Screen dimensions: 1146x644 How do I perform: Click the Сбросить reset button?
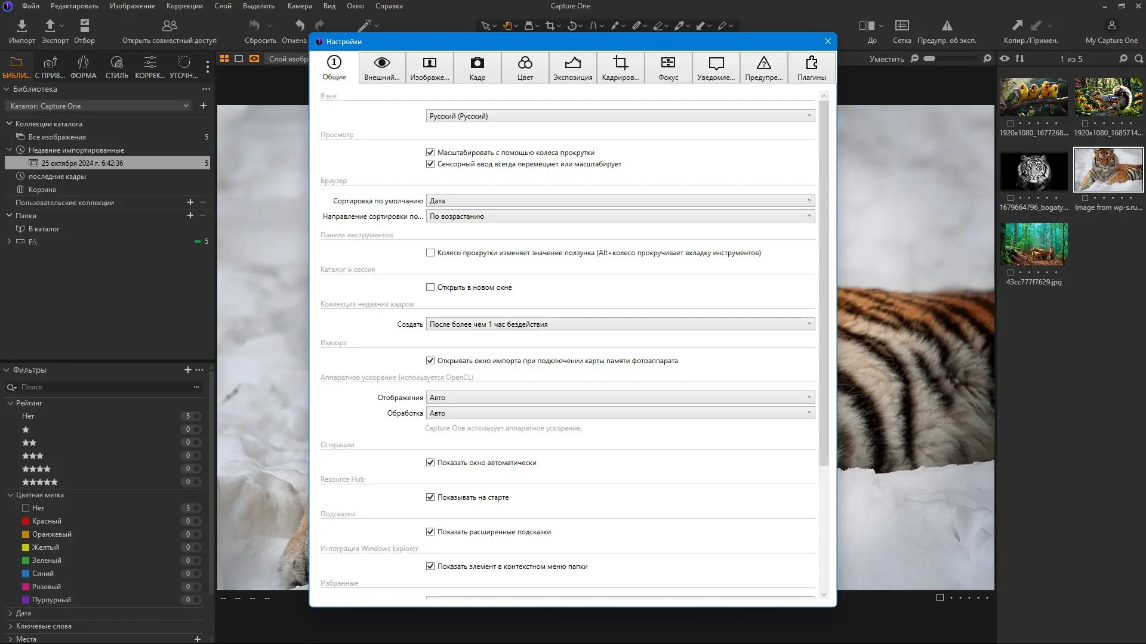[x=256, y=26]
